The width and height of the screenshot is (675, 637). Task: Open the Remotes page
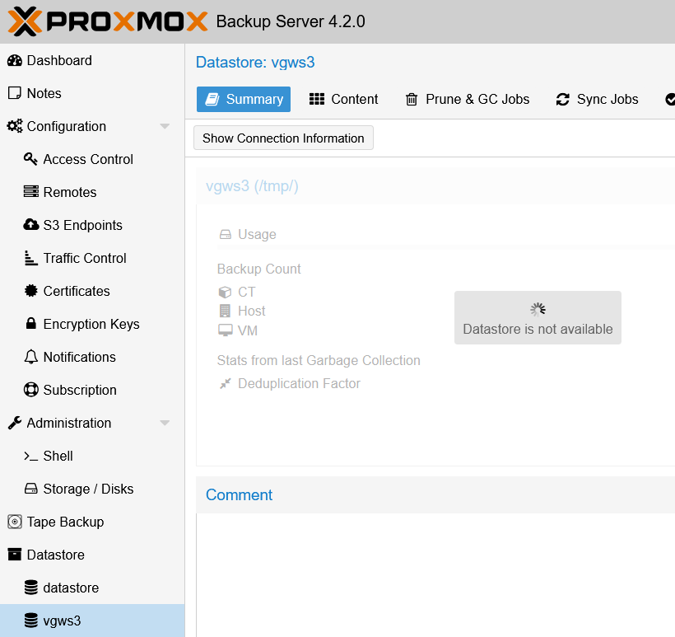(92, 192)
